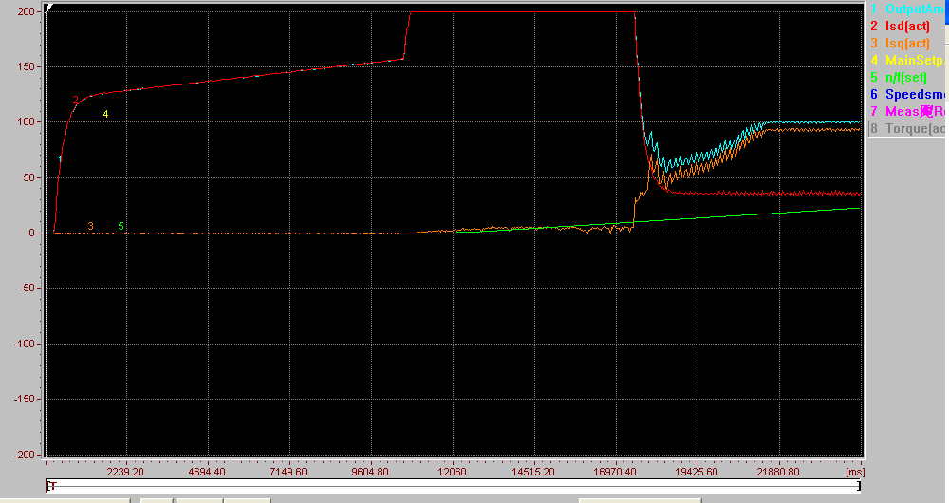This screenshot has width=949, height=503.
Task: Click the trigger marker T on the overview bar
Action: click(x=51, y=486)
